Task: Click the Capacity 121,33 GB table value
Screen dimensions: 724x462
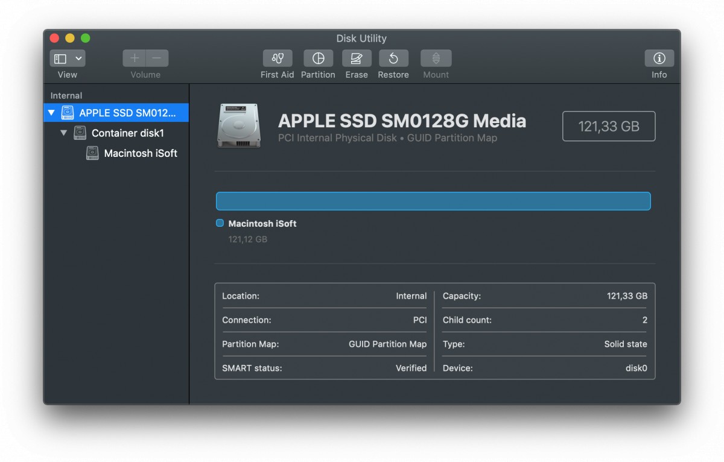Action: [x=627, y=296]
